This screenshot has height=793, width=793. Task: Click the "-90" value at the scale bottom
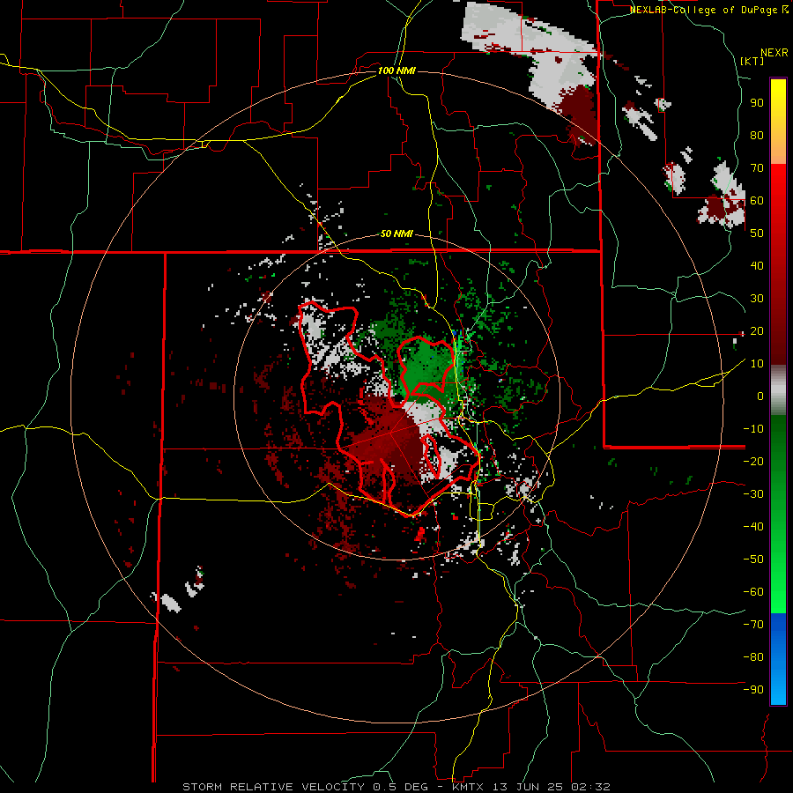(753, 689)
